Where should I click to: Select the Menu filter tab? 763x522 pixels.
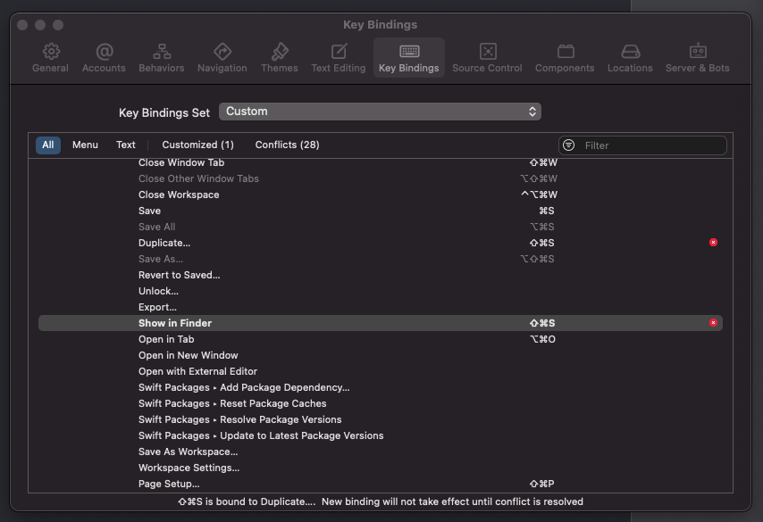tap(85, 145)
